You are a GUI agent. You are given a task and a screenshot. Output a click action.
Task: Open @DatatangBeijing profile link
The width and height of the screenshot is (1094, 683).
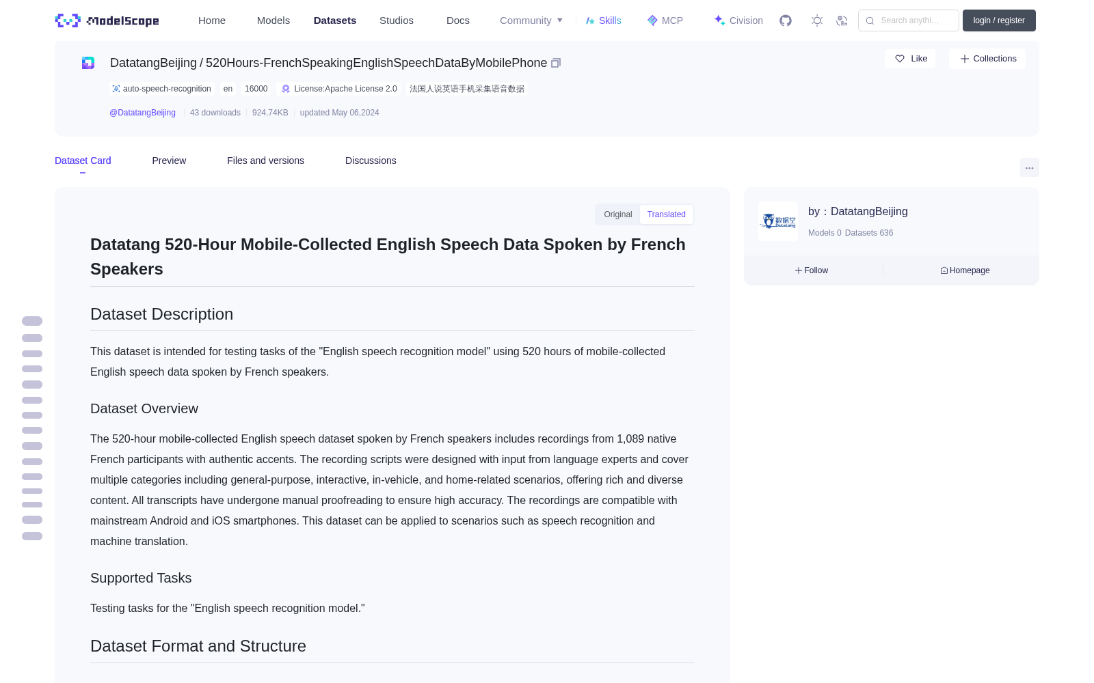142,113
